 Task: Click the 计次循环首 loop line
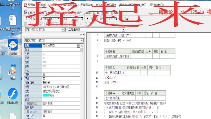[134, 108]
